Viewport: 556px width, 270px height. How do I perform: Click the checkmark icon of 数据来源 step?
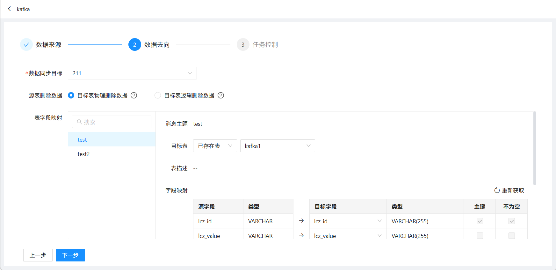point(26,45)
